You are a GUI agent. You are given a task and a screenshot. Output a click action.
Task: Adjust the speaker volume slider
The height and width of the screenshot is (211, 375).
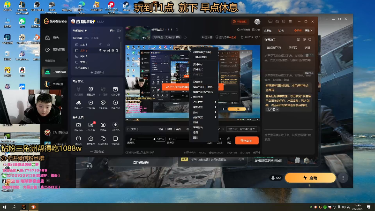point(183,139)
